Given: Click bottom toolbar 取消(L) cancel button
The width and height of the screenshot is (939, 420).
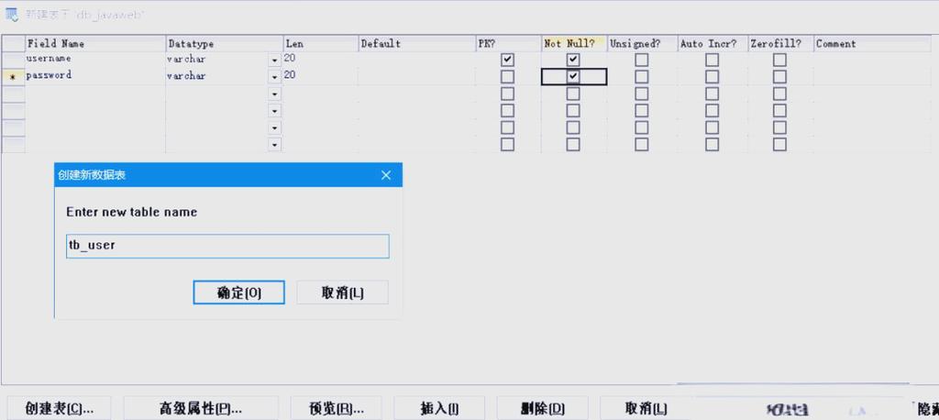Looking at the screenshot, I should pos(646,409).
